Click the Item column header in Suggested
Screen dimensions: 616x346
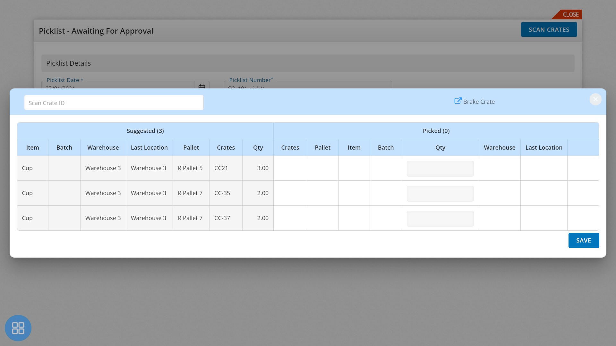click(33, 147)
